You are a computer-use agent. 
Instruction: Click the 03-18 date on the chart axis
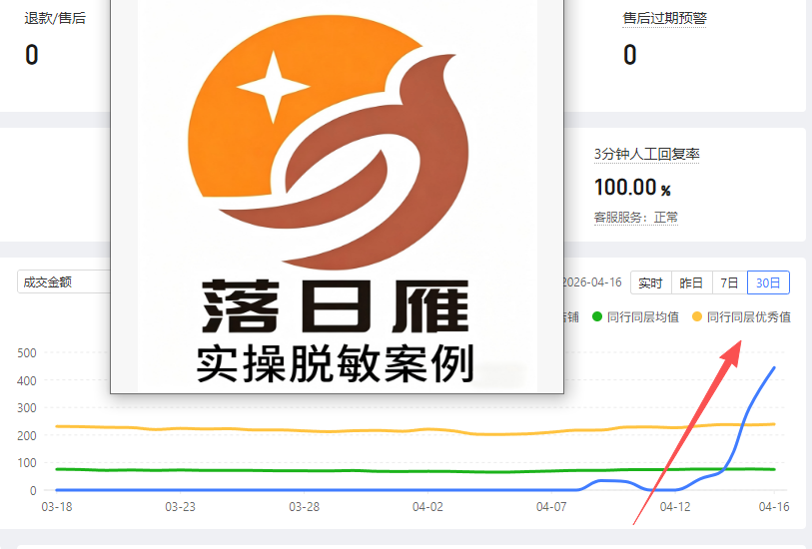[x=57, y=507]
